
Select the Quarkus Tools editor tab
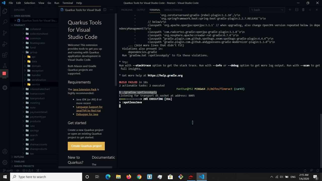click(x=80, y=10)
